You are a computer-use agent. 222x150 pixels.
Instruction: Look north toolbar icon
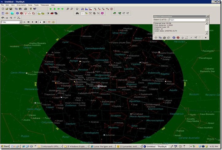click(95, 9)
